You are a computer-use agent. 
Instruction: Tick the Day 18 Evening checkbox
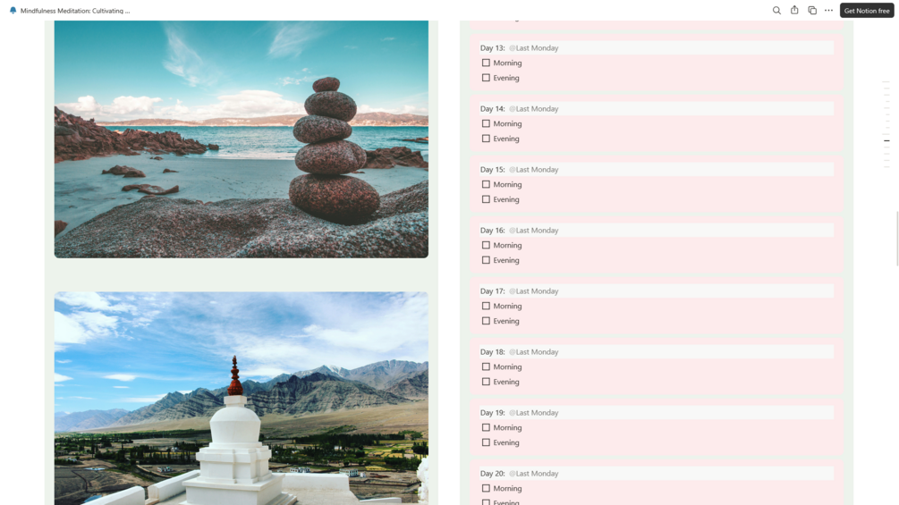pos(486,382)
